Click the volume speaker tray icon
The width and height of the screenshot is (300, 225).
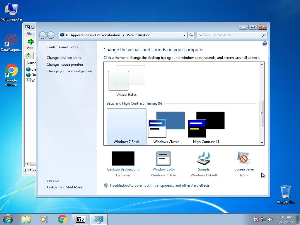coord(270,219)
